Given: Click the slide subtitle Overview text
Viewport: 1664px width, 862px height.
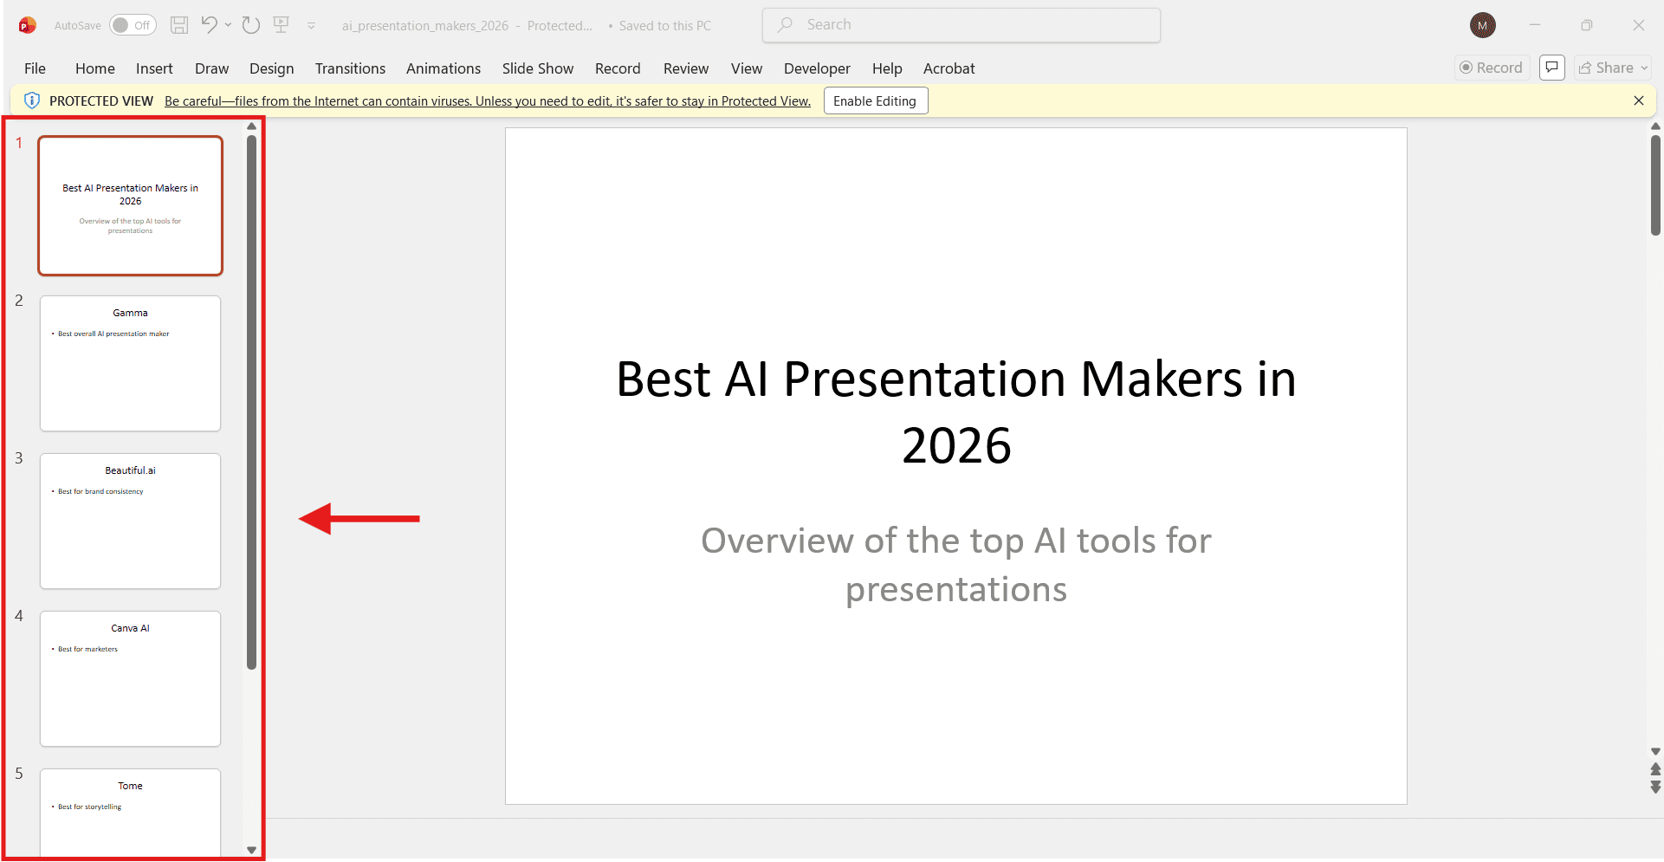Looking at the screenshot, I should (x=956, y=565).
